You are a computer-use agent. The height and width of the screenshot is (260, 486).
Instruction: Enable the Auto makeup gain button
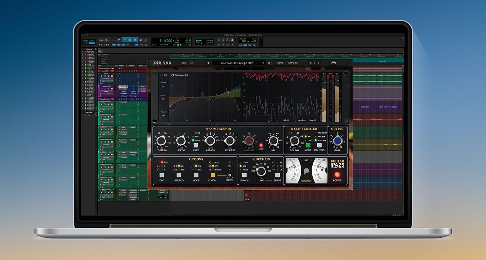click(x=261, y=145)
